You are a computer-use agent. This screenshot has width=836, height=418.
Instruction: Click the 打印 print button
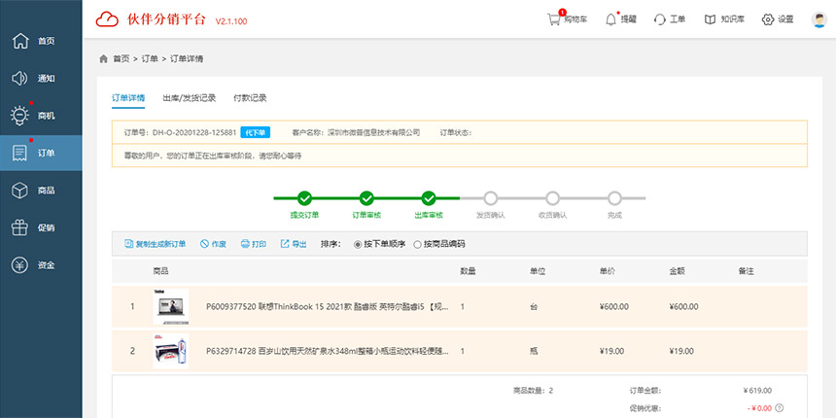tap(253, 244)
